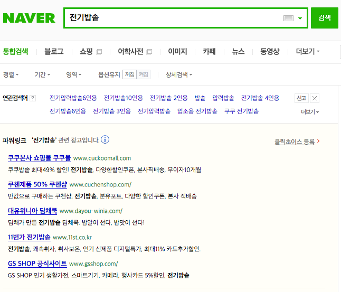The height and width of the screenshot is (292, 341).
Task: Click related search 업소용 전기밥솥
Action: pyautogui.click(x=197, y=111)
